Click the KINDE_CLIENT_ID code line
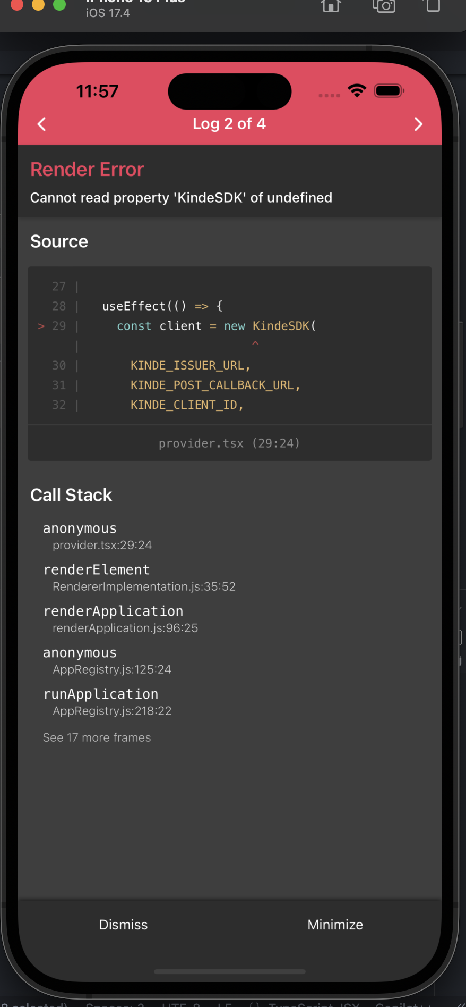The width and height of the screenshot is (466, 1007). [x=187, y=405]
